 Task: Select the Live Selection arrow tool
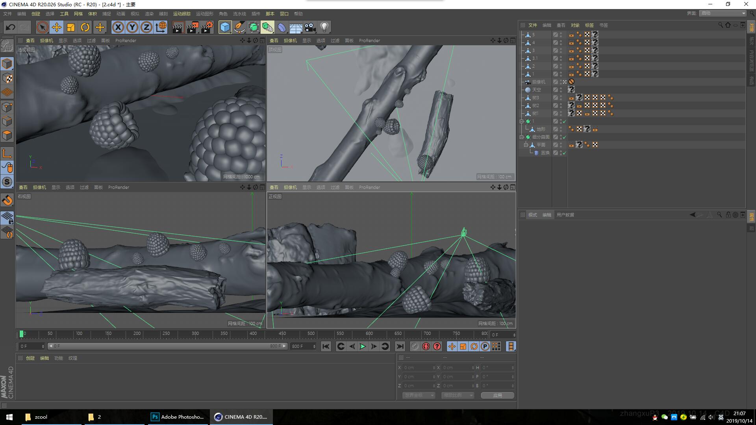pos(42,27)
